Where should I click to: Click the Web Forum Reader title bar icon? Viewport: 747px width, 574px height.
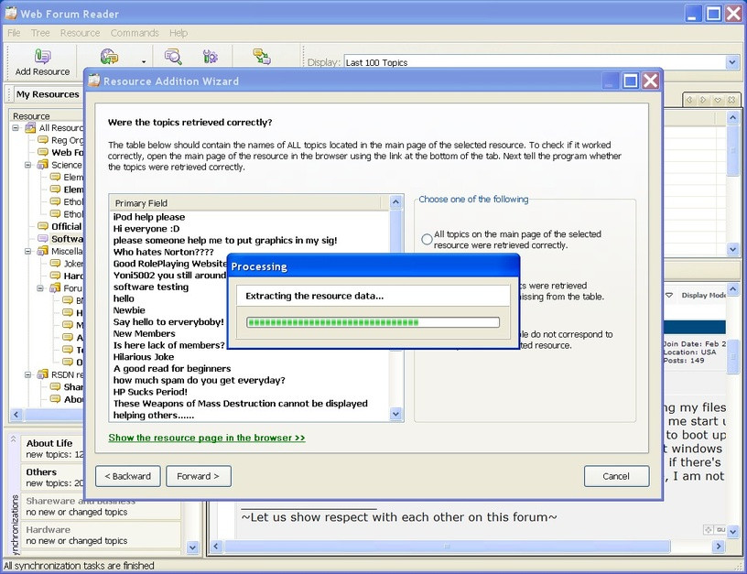point(11,13)
